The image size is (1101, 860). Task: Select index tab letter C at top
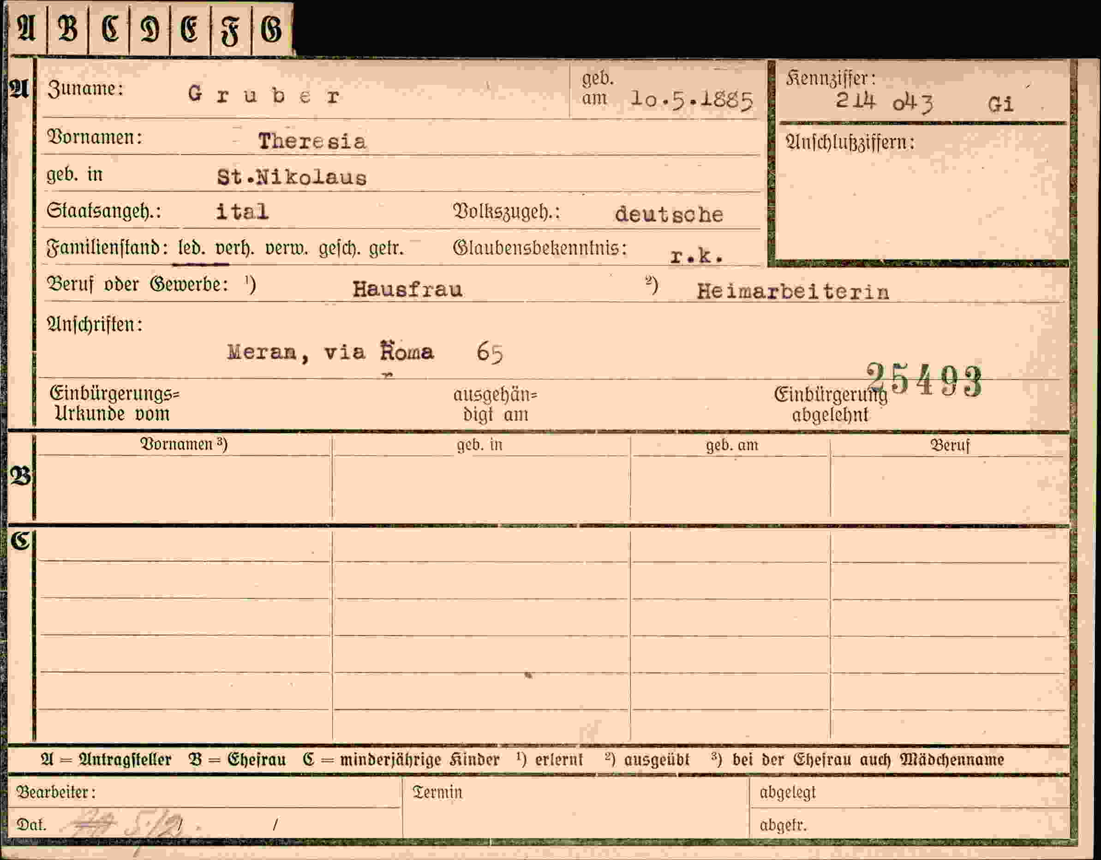click(x=109, y=29)
